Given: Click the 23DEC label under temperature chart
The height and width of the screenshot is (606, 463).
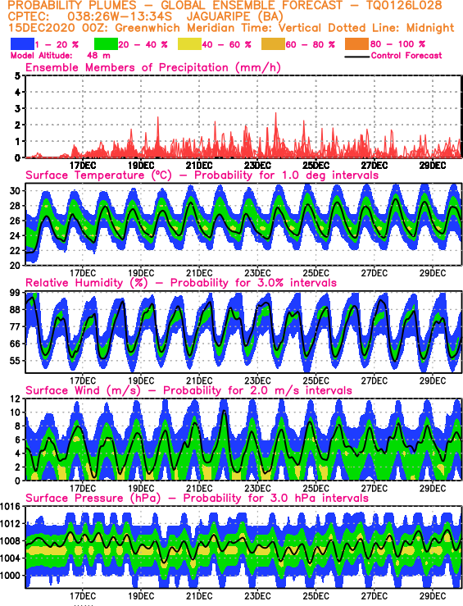Looking at the screenshot, I should (257, 273).
